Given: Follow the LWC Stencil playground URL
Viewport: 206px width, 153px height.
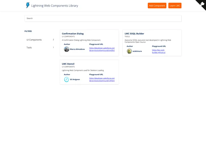Looking at the screenshot, I should coord(102,79).
